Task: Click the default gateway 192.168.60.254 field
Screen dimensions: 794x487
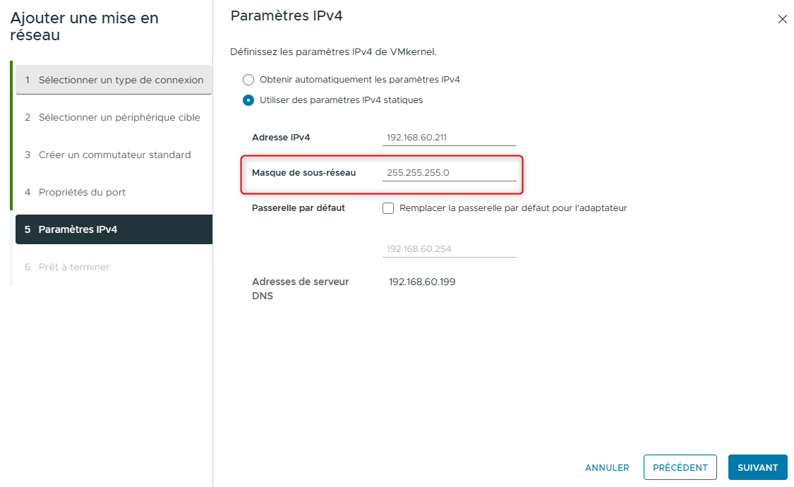Action: pos(449,249)
